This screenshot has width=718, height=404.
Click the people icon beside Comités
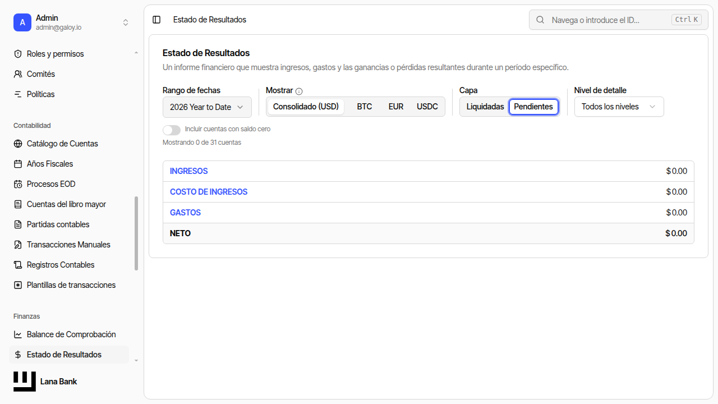coord(18,74)
